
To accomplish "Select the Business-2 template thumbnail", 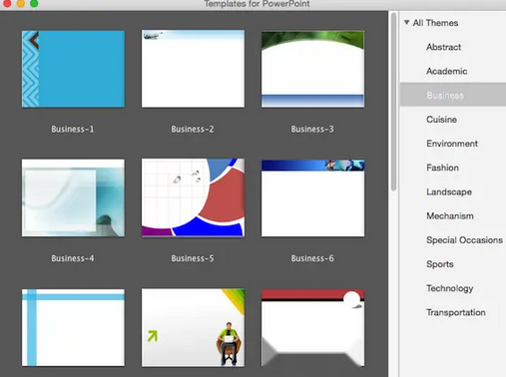I will tap(193, 69).
